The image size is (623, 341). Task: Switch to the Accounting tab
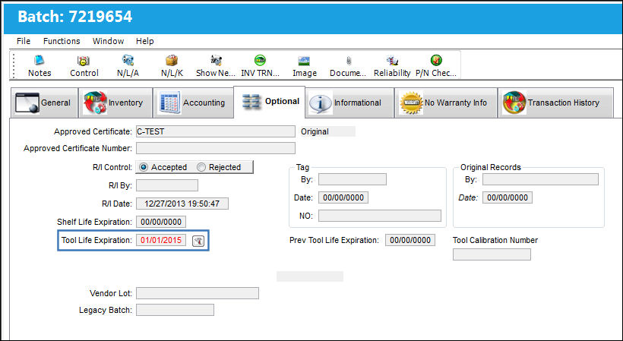tap(193, 103)
